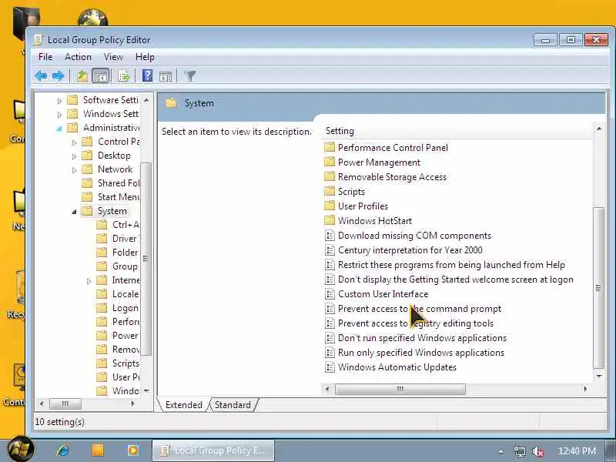The height and width of the screenshot is (462, 616).
Task: Select Prevent access to registry editing tools
Action: click(416, 323)
